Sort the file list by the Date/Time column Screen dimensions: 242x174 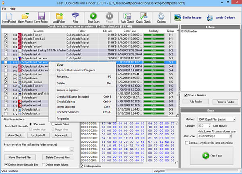click(129, 31)
